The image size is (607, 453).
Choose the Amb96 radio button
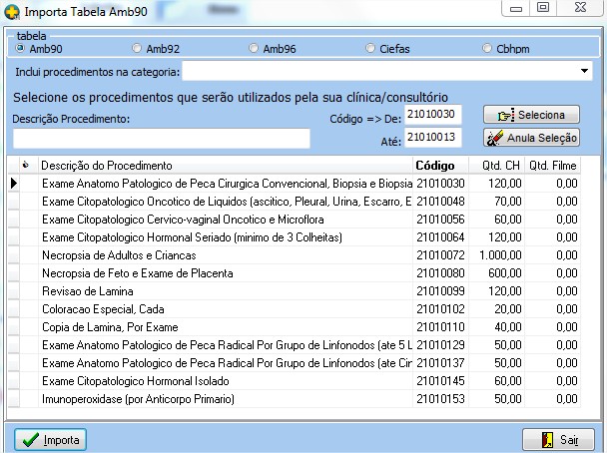[x=254, y=48]
